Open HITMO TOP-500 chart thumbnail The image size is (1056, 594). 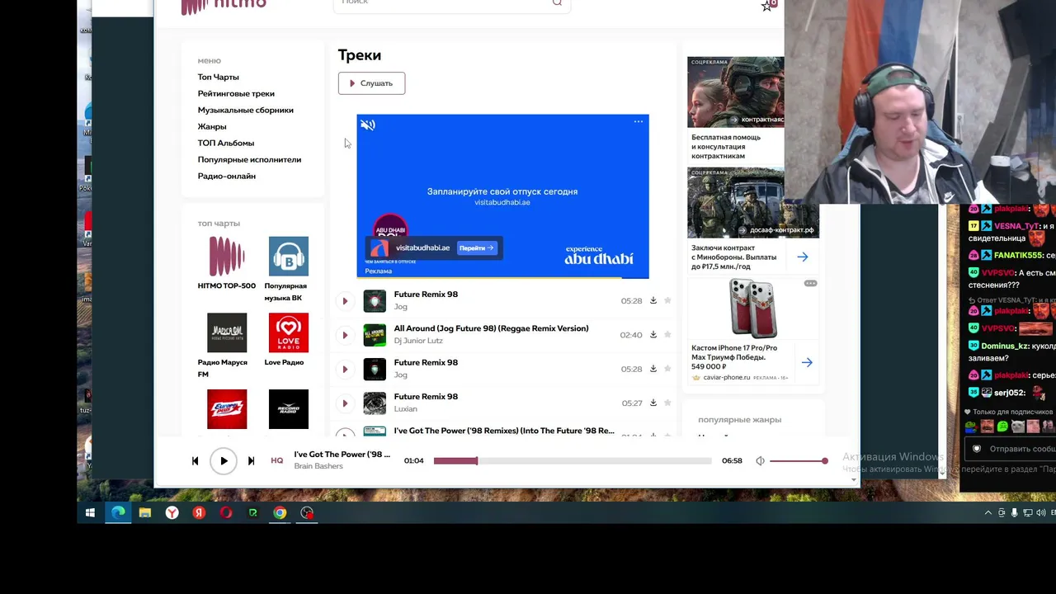227,257
